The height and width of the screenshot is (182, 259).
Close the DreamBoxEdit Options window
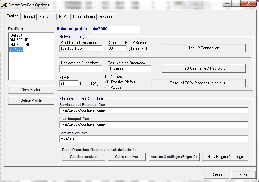click(249, 4)
